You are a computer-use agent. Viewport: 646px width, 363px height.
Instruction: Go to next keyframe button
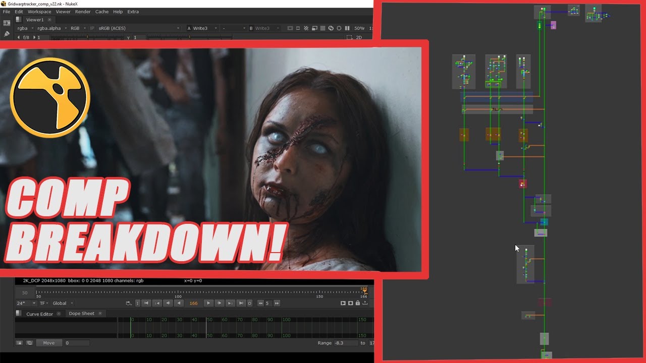(x=230, y=303)
